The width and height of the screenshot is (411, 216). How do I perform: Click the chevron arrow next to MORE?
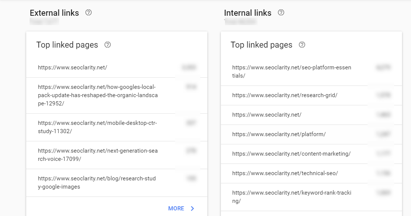(192, 208)
